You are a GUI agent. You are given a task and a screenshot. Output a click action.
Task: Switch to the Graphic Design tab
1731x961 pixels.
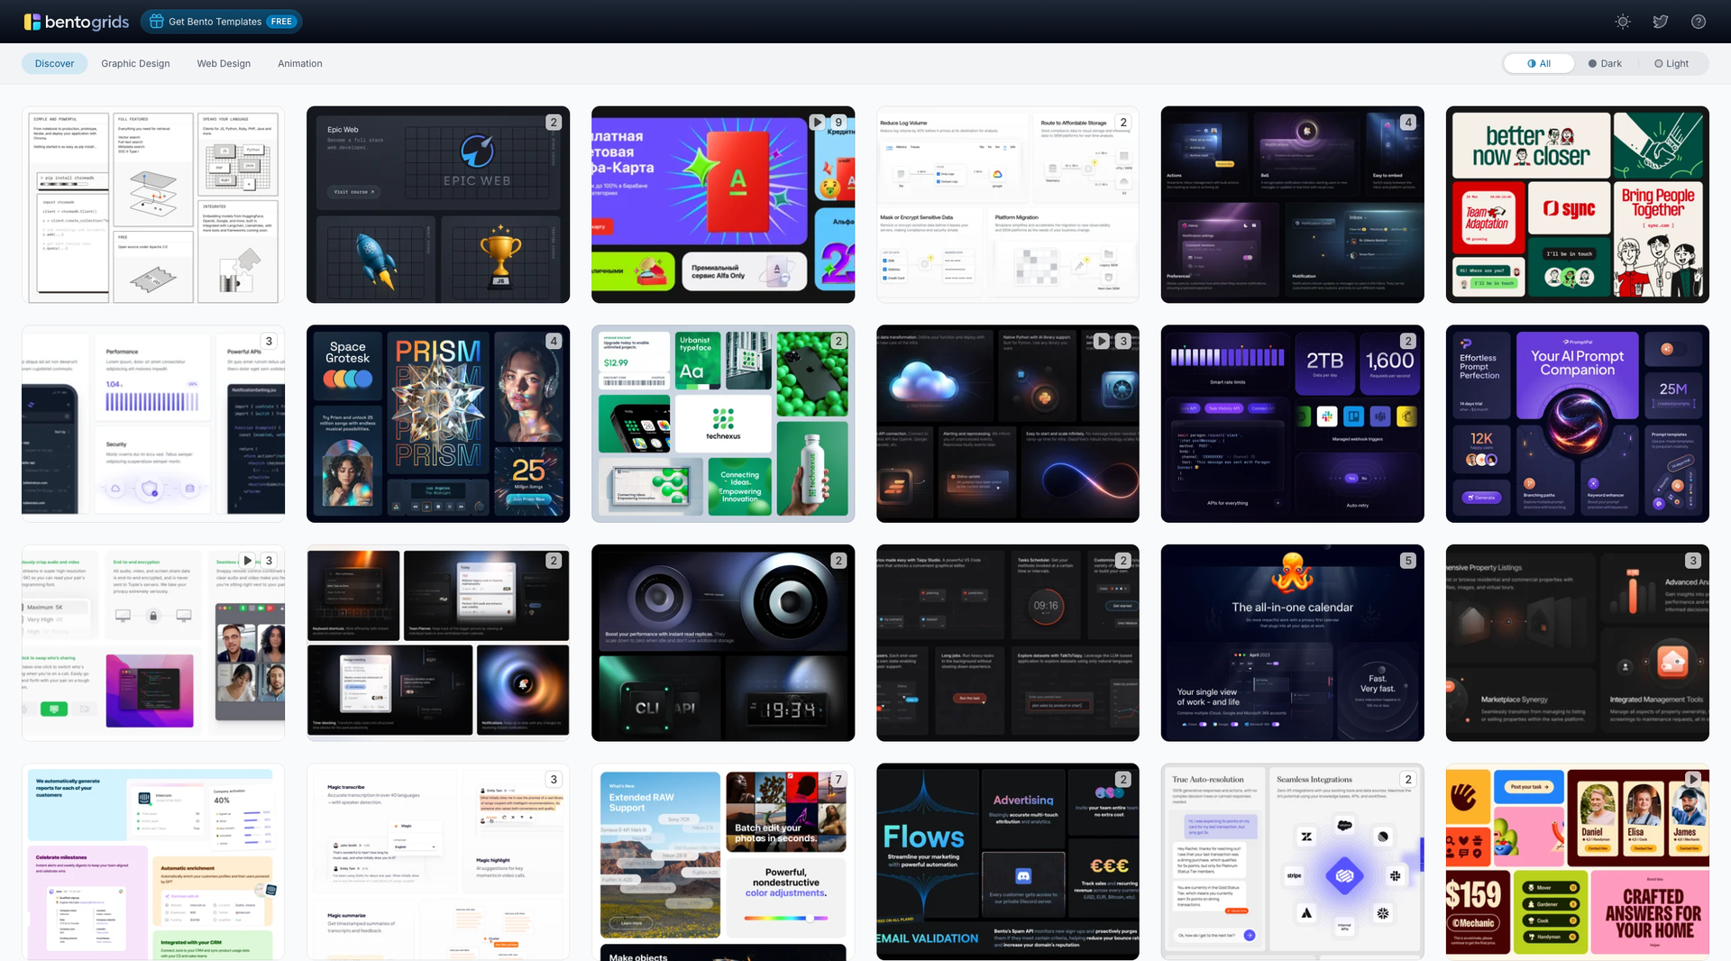134,63
